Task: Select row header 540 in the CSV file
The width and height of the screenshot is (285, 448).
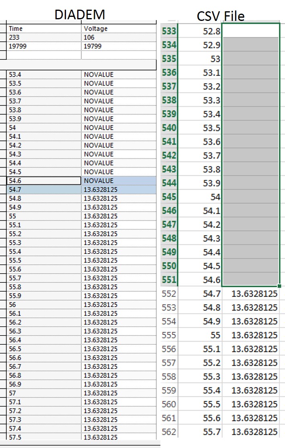Action: coord(169,128)
